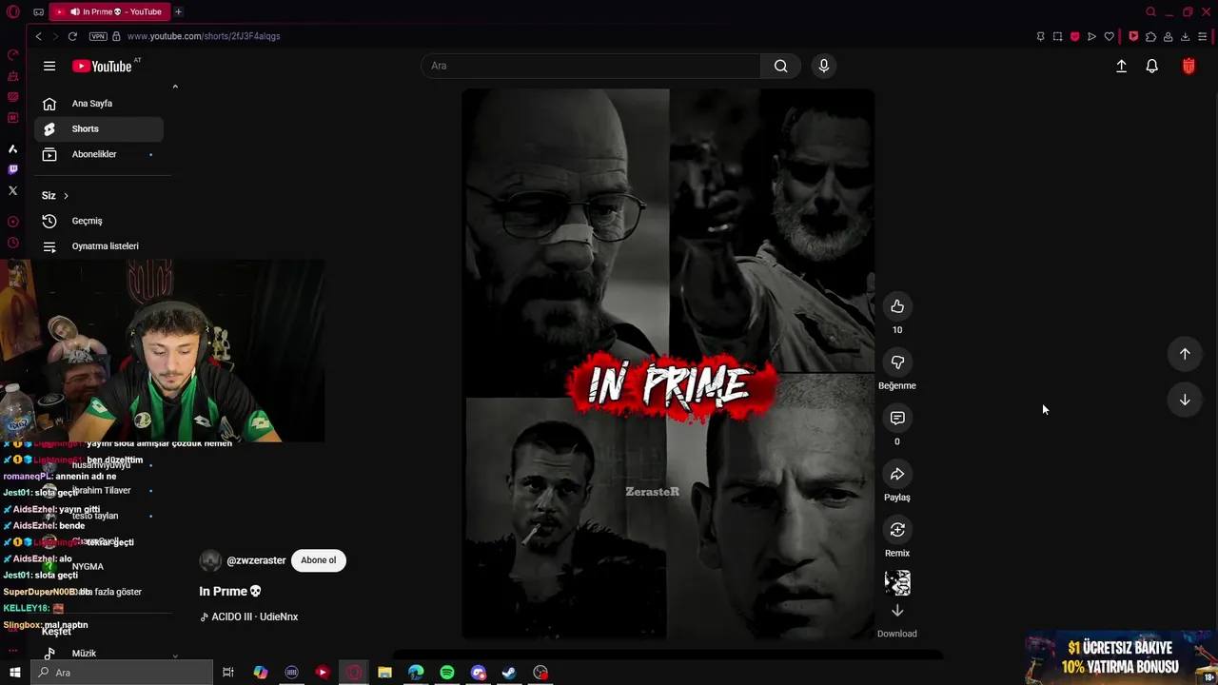This screenshot has height=685, width=1218.
Task: Open Spotify from the taskbar
Action: [447, 673]
